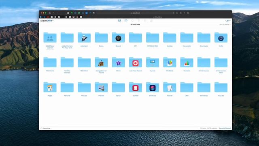
Task: Click the icloud.com address bar
Action: point(136,13)
